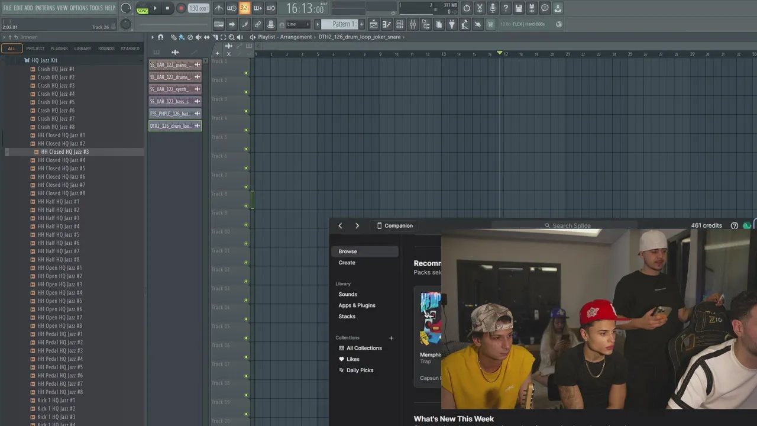The image size is (757, 426).
Task: Save the project with the floppy icon
Action: pyautogui.click(x=519, y=8)
